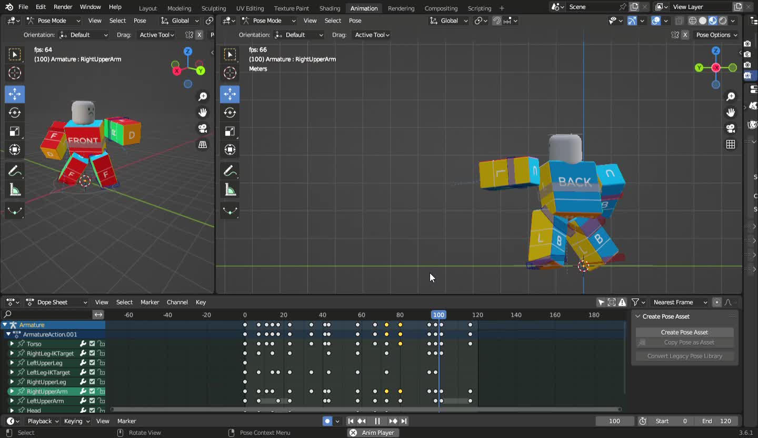This screenshot has width=758, height=438.
Task: Toggle X-ray display in right viewport
Action: coord(679,21)
